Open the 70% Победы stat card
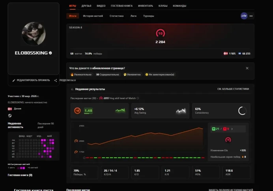The image size is (273, 191). click(x=84, y=172)
